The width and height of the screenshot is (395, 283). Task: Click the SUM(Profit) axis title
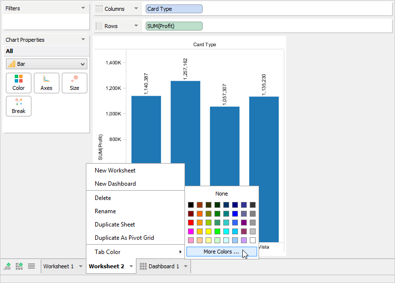[x=101, y=147]
